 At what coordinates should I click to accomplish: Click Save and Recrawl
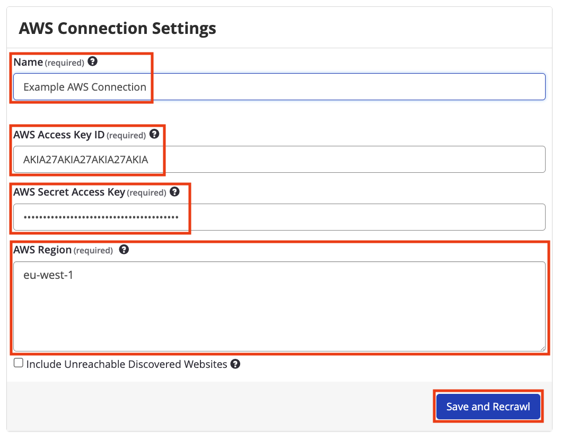[x=487, y=406]
